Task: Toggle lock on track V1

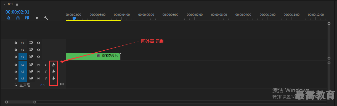Action: [16, 56]
